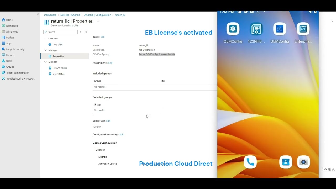Screen dimensions: 336x189
Task: Open the first OEMConfig app on the device
Action: [233, 29]
